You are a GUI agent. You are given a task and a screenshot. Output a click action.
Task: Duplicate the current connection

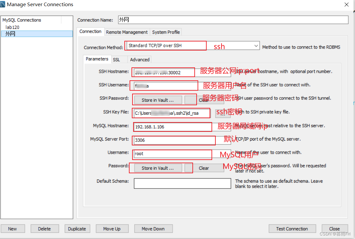click(x=77, y=229)
